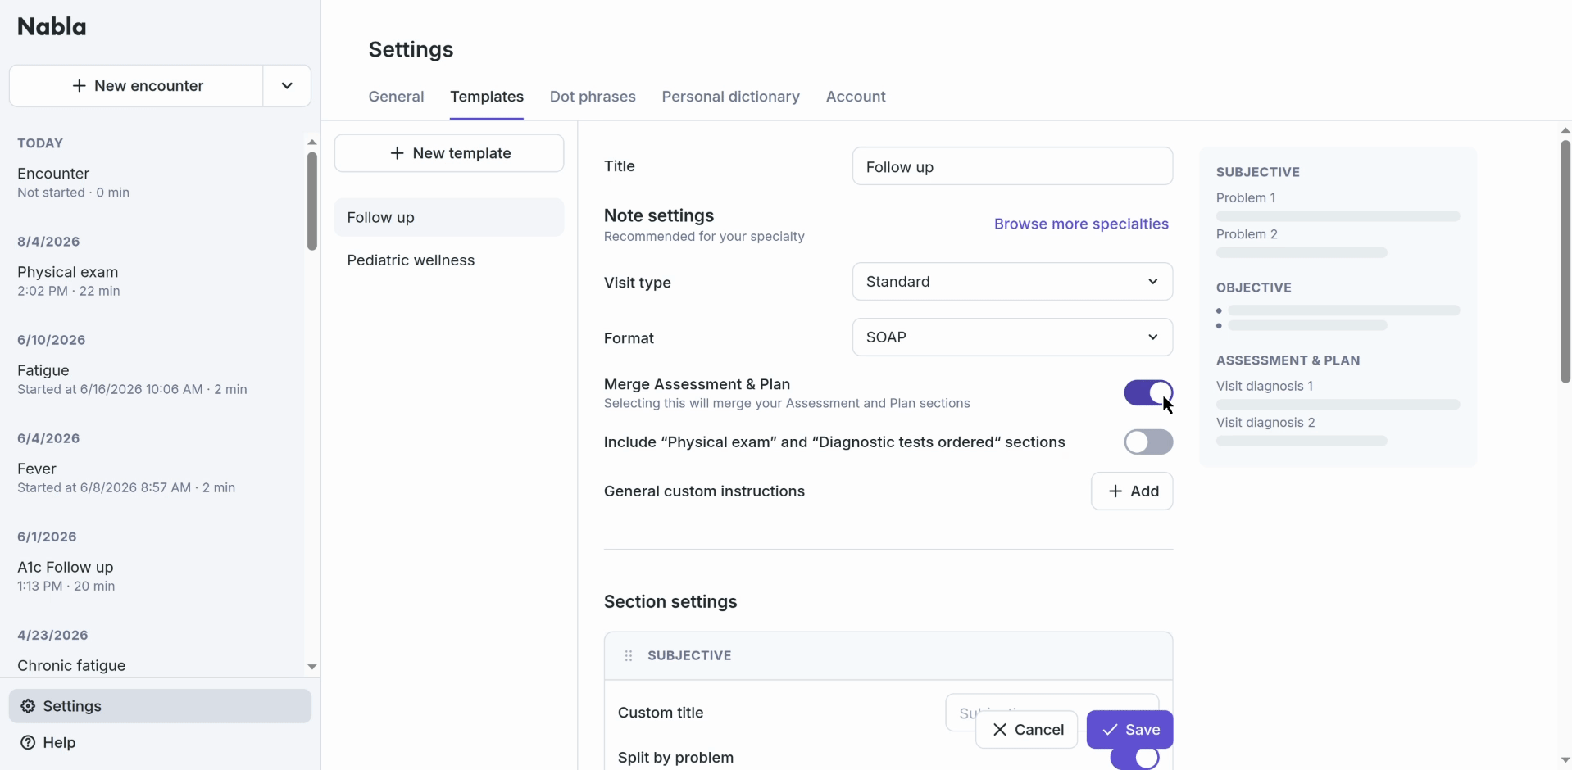Image resolution: width=1572 pixels, height=770 pixels.
Task: Switch to the General tab
Action: 396,97
